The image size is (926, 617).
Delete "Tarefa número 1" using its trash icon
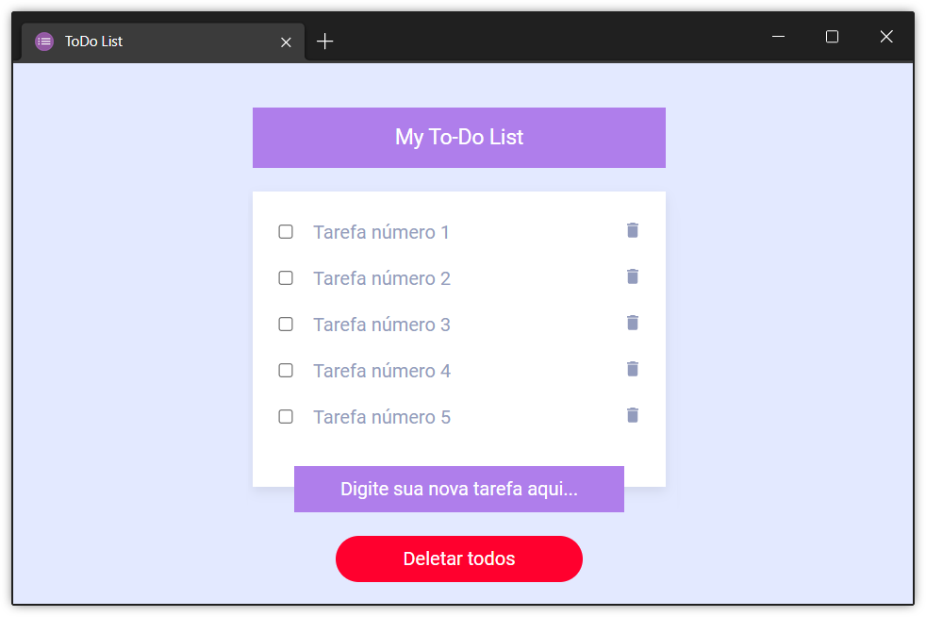click(632, 230)
